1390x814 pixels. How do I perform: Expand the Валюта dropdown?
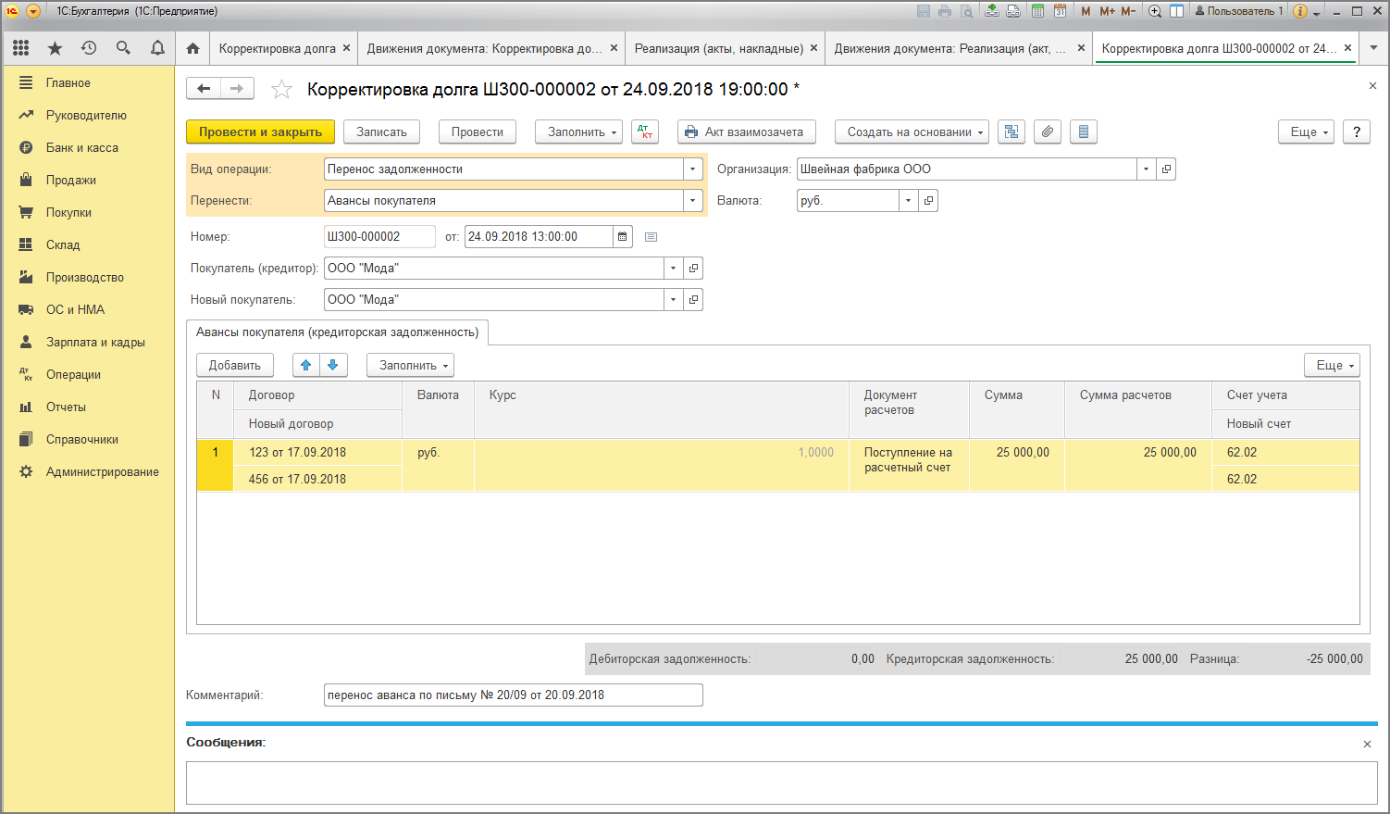pyautogui.click(x=908, y=201)
